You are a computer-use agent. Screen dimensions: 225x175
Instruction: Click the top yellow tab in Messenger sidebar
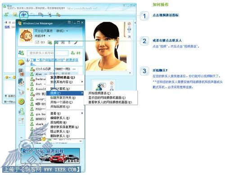(21, 63)
